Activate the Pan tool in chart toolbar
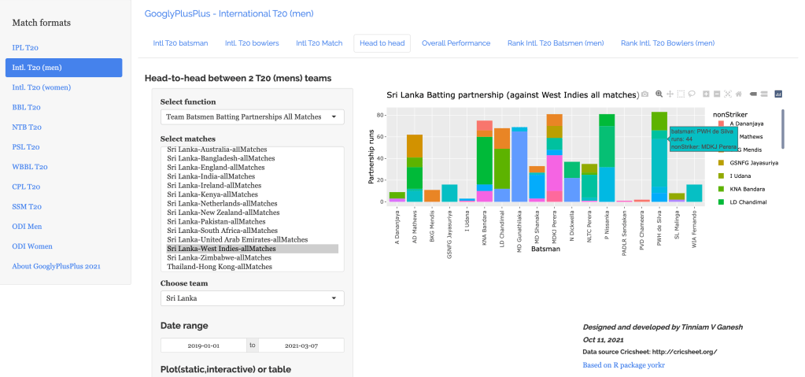The width and height of the screenshot is (805, 377). click(x=670, y=94)
